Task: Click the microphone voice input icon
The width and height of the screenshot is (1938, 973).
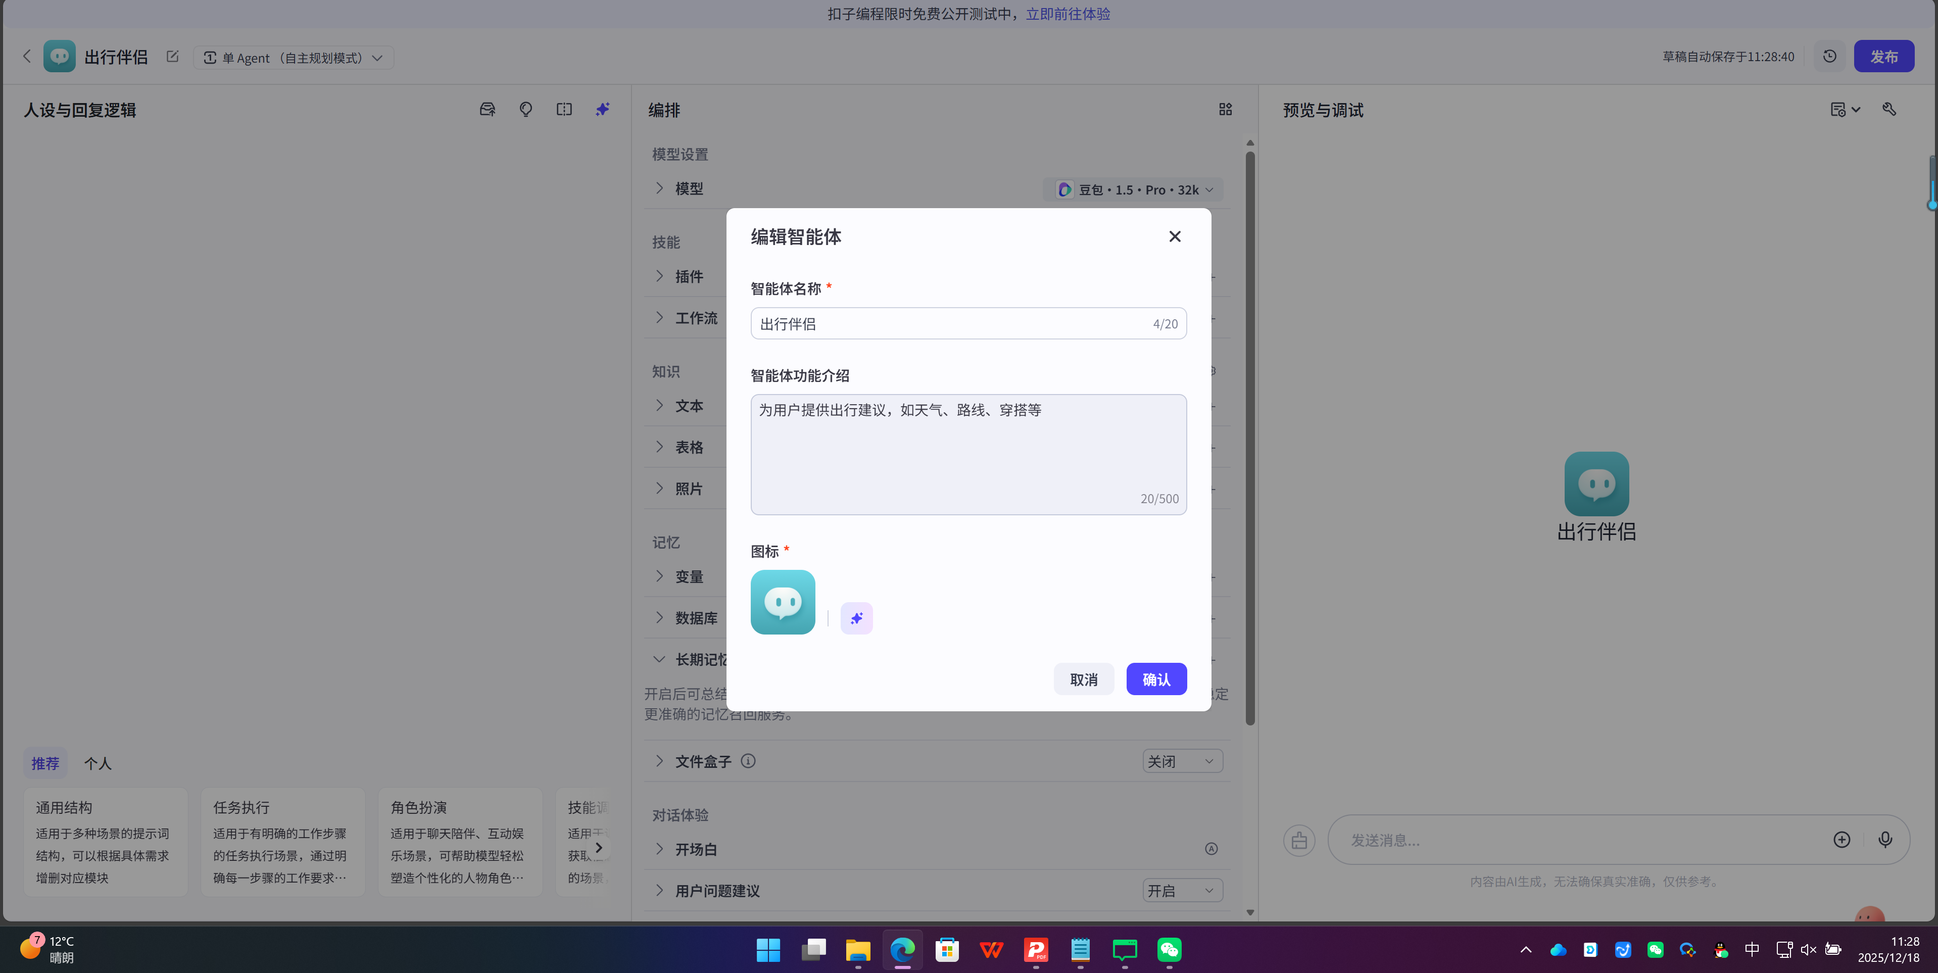Action: [1884, 839]
